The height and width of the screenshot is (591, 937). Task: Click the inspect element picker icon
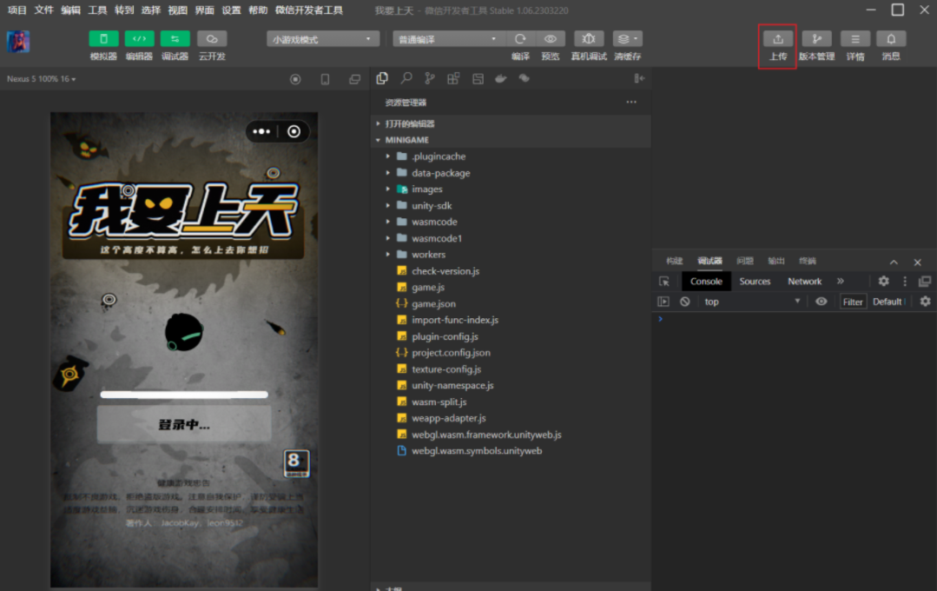[664, 281]
